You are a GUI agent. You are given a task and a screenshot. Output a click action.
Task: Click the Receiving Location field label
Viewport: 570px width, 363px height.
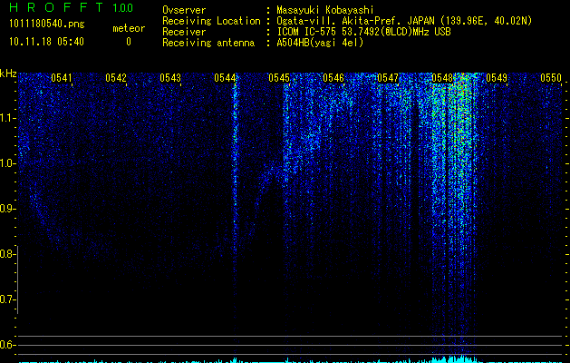point(211,21)
